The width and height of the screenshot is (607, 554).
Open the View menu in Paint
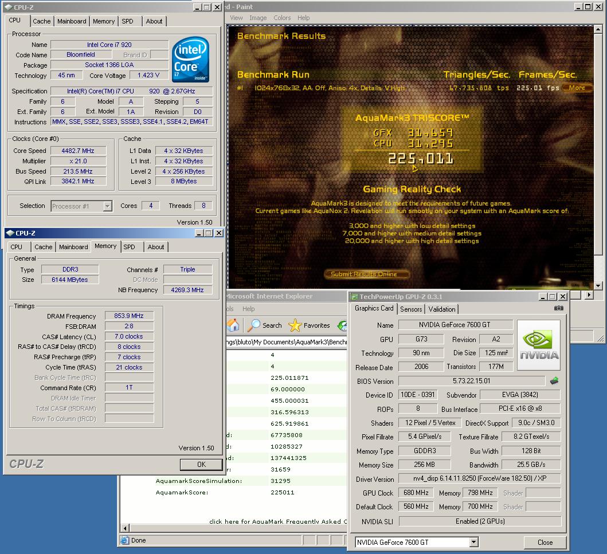[236, 18]
